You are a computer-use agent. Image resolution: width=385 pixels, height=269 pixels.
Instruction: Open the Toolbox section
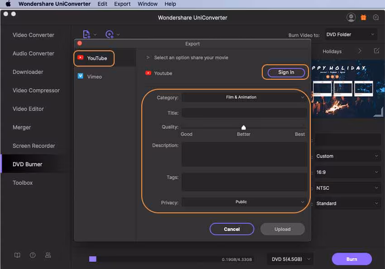click(22, 183)
